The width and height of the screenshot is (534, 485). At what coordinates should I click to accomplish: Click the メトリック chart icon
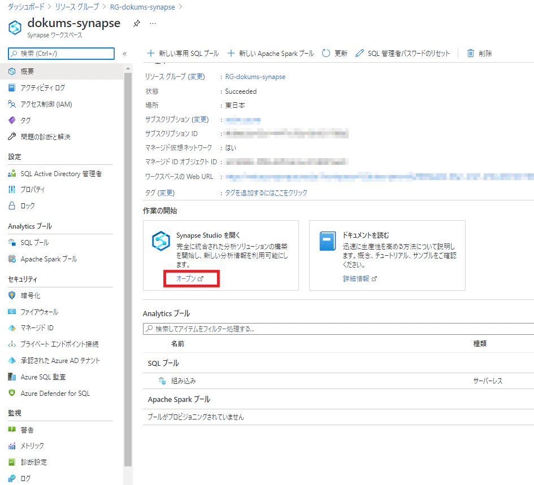(x=12, y=446)
